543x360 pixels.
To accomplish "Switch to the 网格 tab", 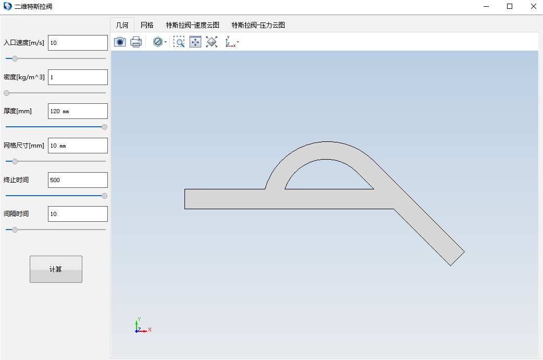I will pyautogui.click(x=147, y=25).
